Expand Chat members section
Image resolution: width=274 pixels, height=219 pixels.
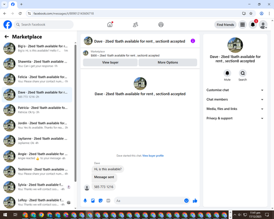click(x=235, y=100)
